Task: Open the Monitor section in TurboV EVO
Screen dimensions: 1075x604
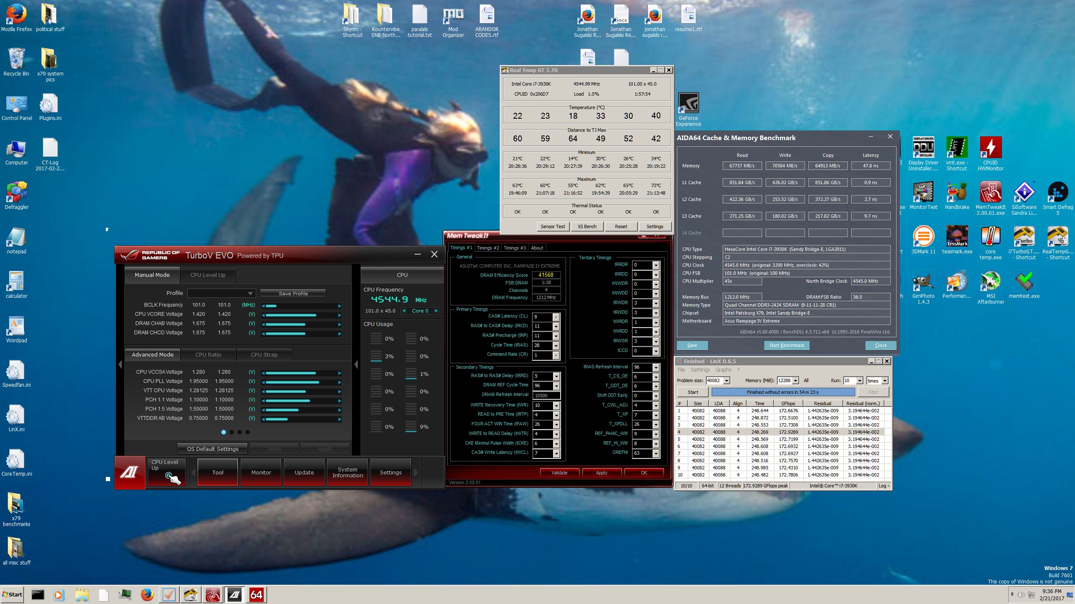Action: [261, 472]
